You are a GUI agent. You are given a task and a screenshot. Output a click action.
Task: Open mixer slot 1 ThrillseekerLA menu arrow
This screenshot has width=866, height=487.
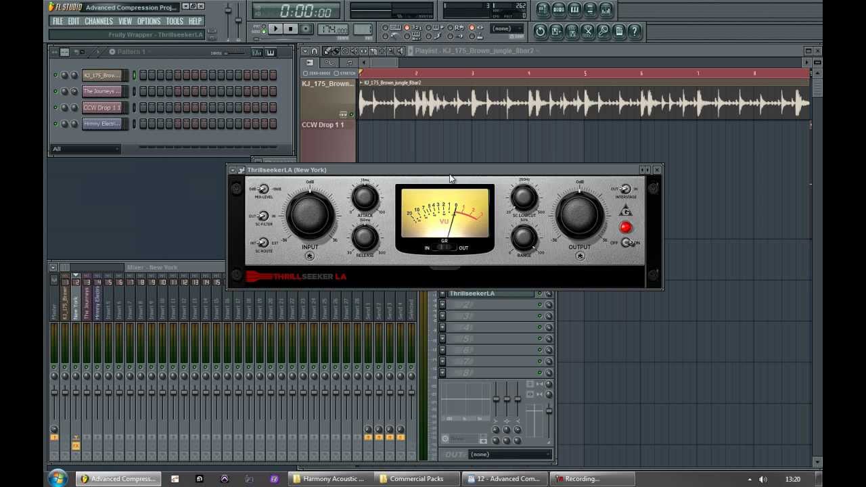442,294
